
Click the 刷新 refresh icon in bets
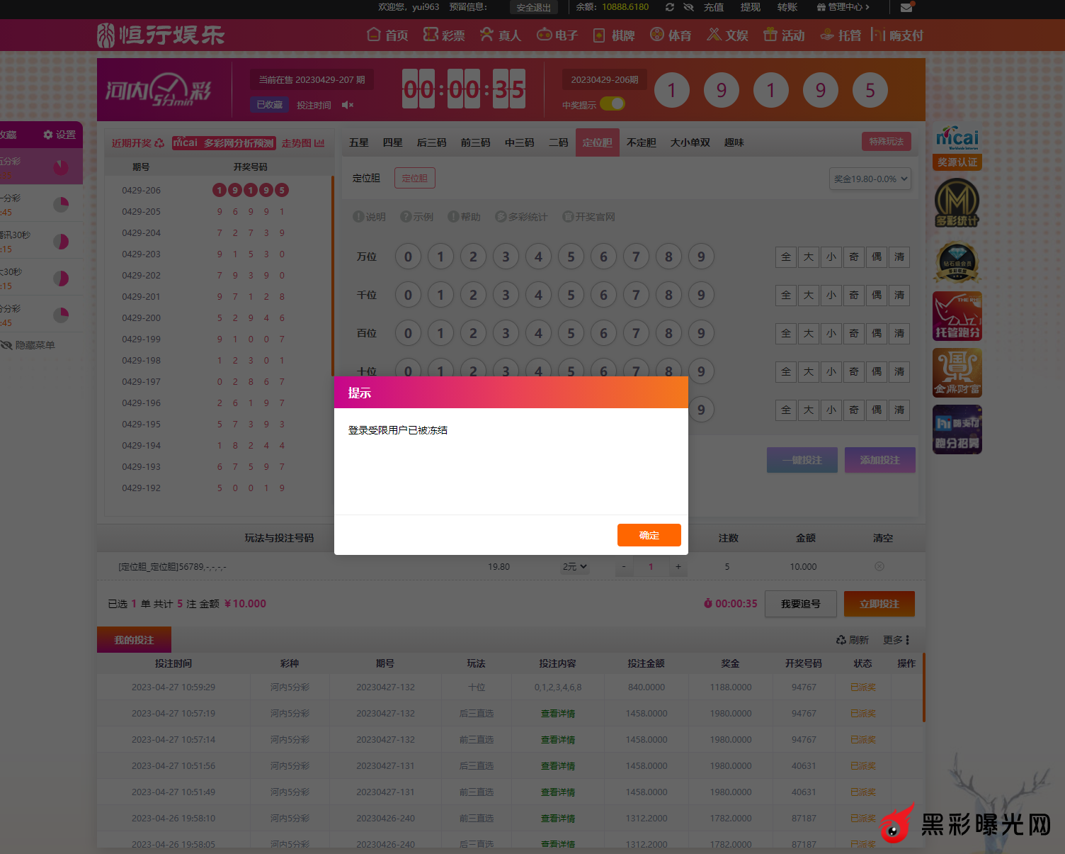[x=841, y=640]
